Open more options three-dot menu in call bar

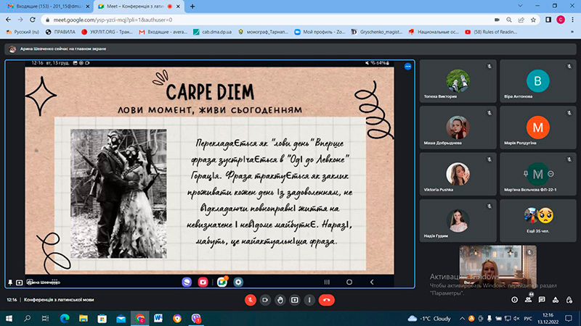[310, 299]
